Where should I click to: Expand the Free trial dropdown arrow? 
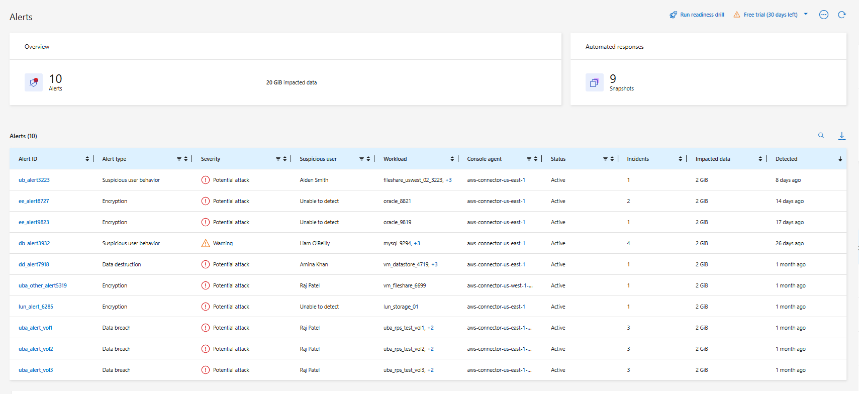[806, 15]
